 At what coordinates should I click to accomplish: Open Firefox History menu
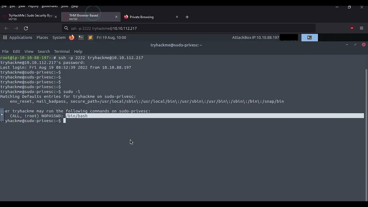click(x=33, y=6)
